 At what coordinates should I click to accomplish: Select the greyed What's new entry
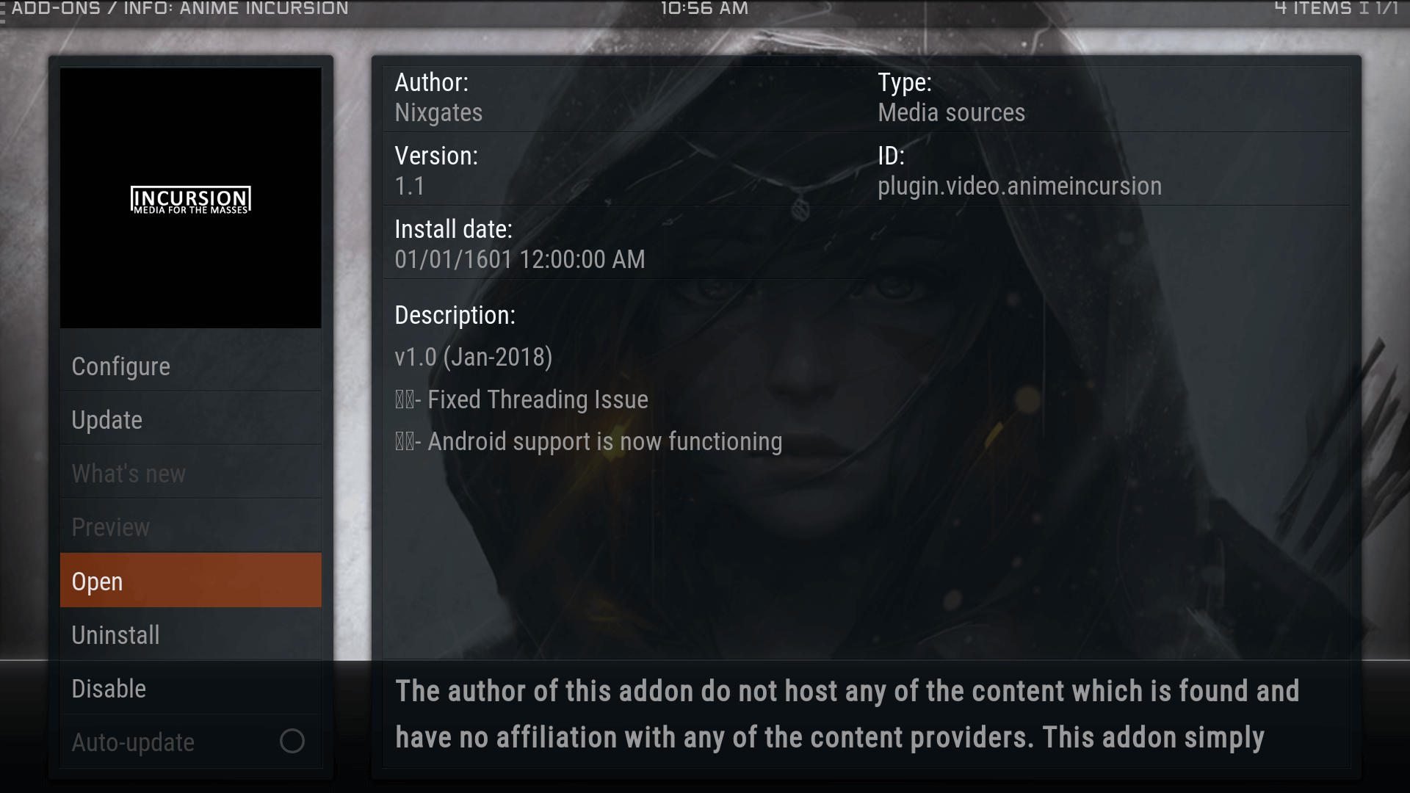click(x=191, y=473)
